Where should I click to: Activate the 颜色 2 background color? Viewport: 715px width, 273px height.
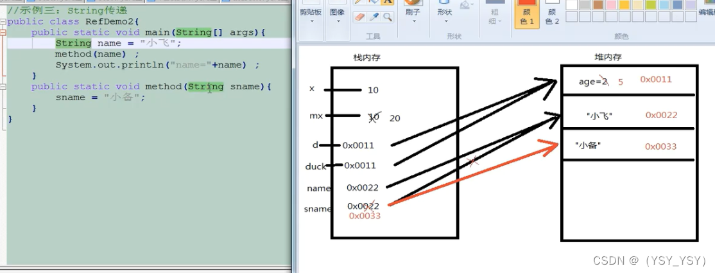[552, 13]
